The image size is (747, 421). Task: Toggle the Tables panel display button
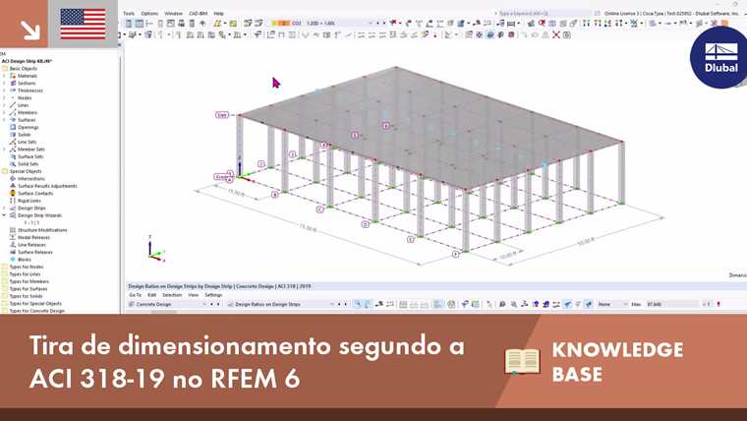tap(140, 23)
